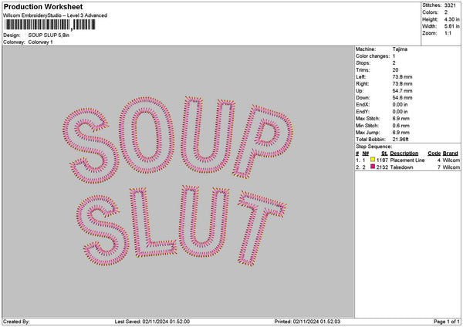Click the 'Max Jump:' label

tap(367, 133)
